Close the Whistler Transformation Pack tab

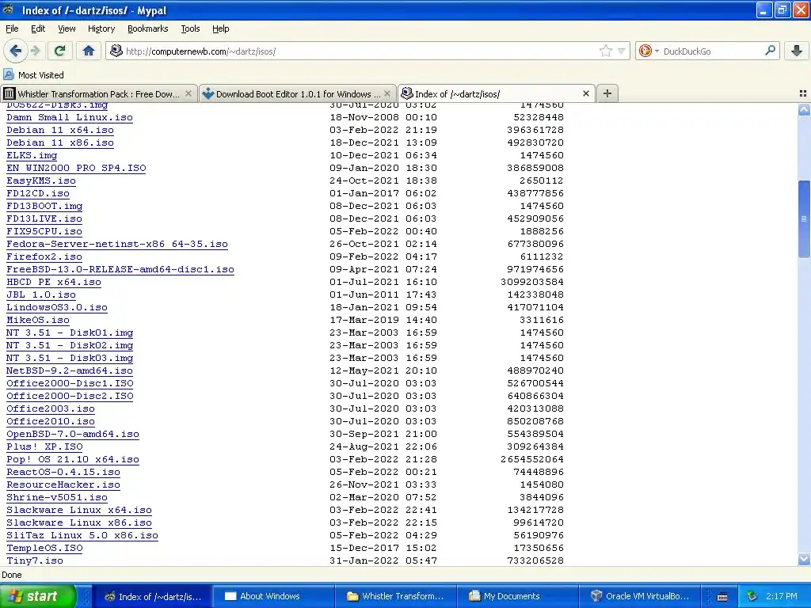point(188,93)
